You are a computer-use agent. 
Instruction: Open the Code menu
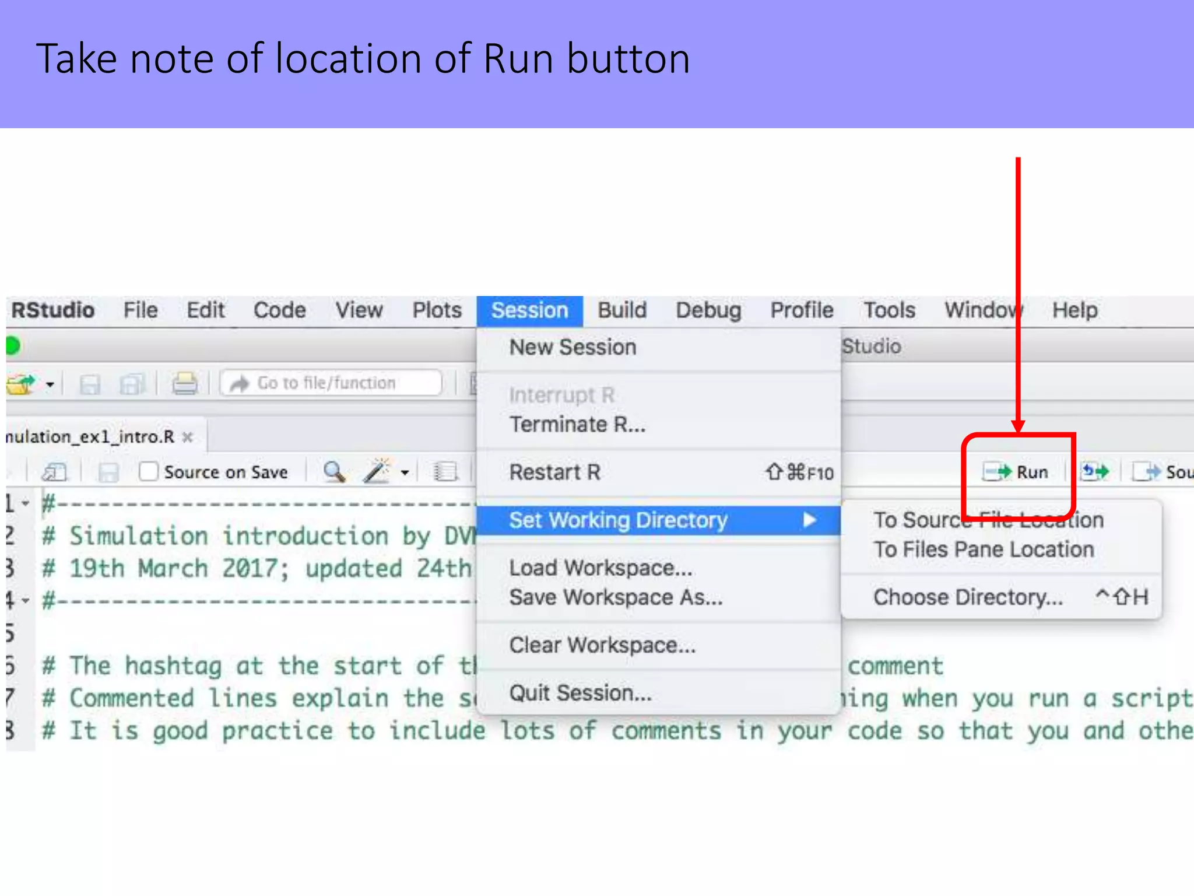[279, 310]
